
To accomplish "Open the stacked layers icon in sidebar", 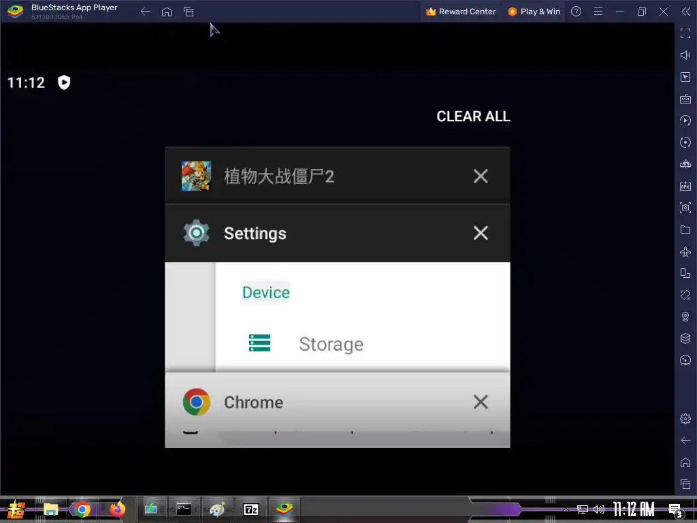I will 685,338.
